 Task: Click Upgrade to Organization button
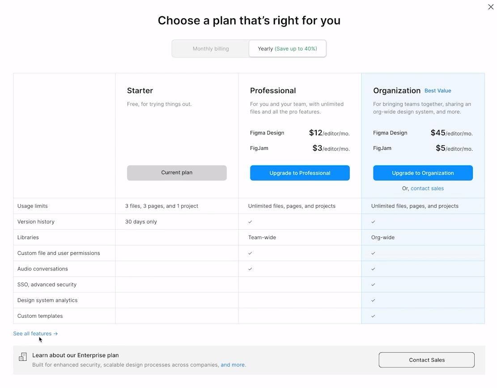pyautogui.click(x=423, y=173)
